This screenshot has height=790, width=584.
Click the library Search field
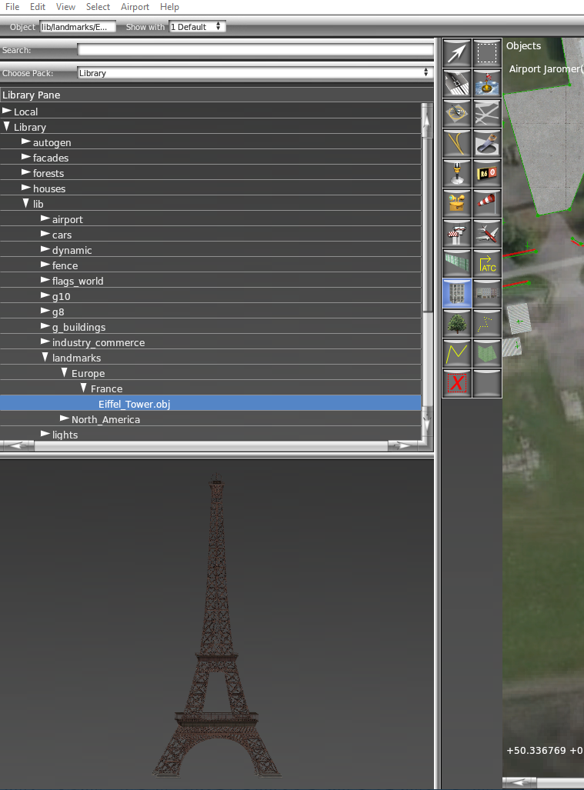click(255, 49)
